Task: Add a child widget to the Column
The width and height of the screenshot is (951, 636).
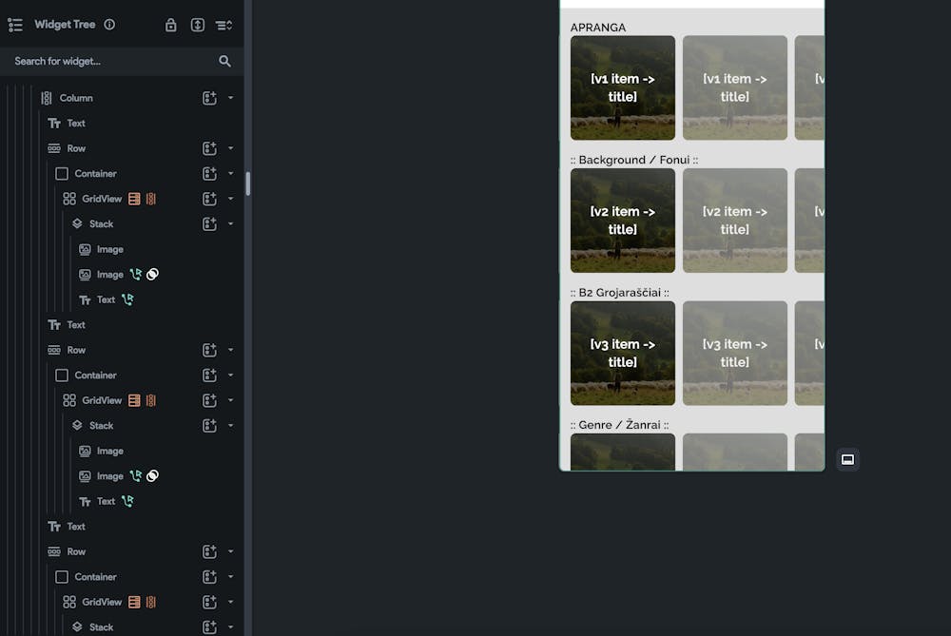Action: (x=209, y=98)
